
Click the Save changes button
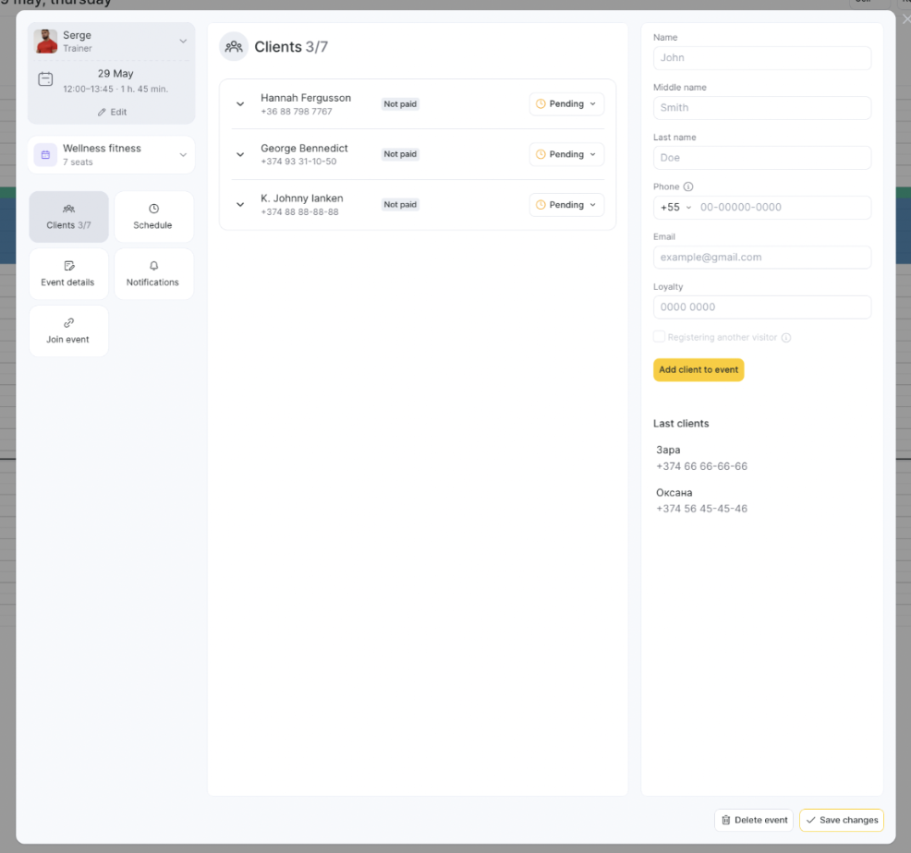pyautogui.click(x=842, y=820)
